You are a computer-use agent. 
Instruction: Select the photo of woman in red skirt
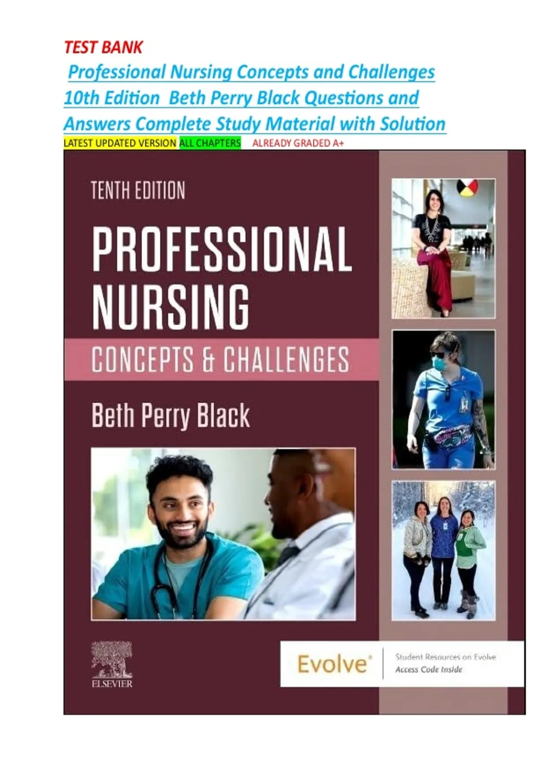pos(443,249)
